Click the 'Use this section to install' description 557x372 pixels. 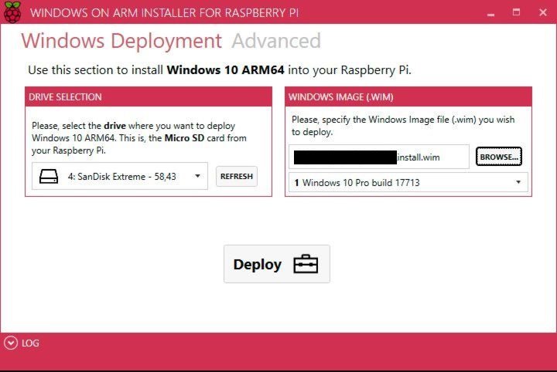(220, 69)
